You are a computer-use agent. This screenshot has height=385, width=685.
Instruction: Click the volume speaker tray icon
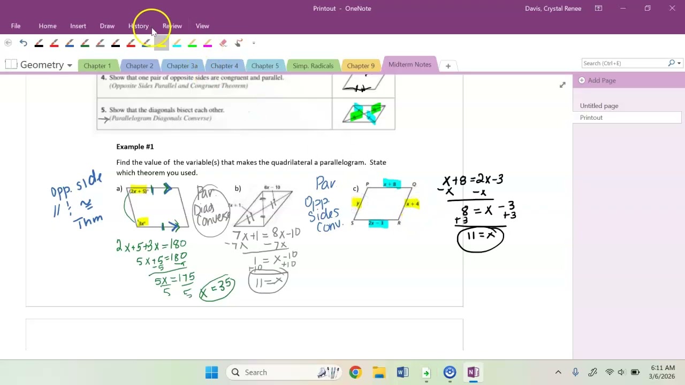click(x=621, y=372)
